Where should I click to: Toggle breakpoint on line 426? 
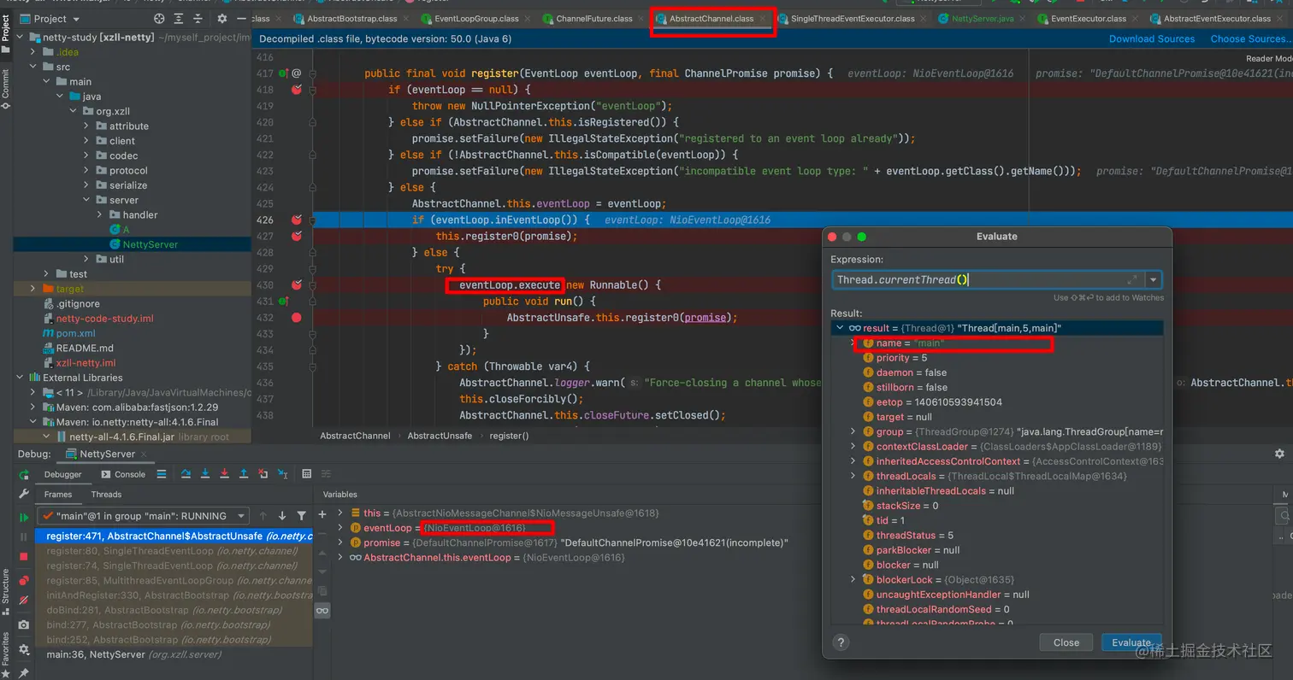click(x=297, y=220)
